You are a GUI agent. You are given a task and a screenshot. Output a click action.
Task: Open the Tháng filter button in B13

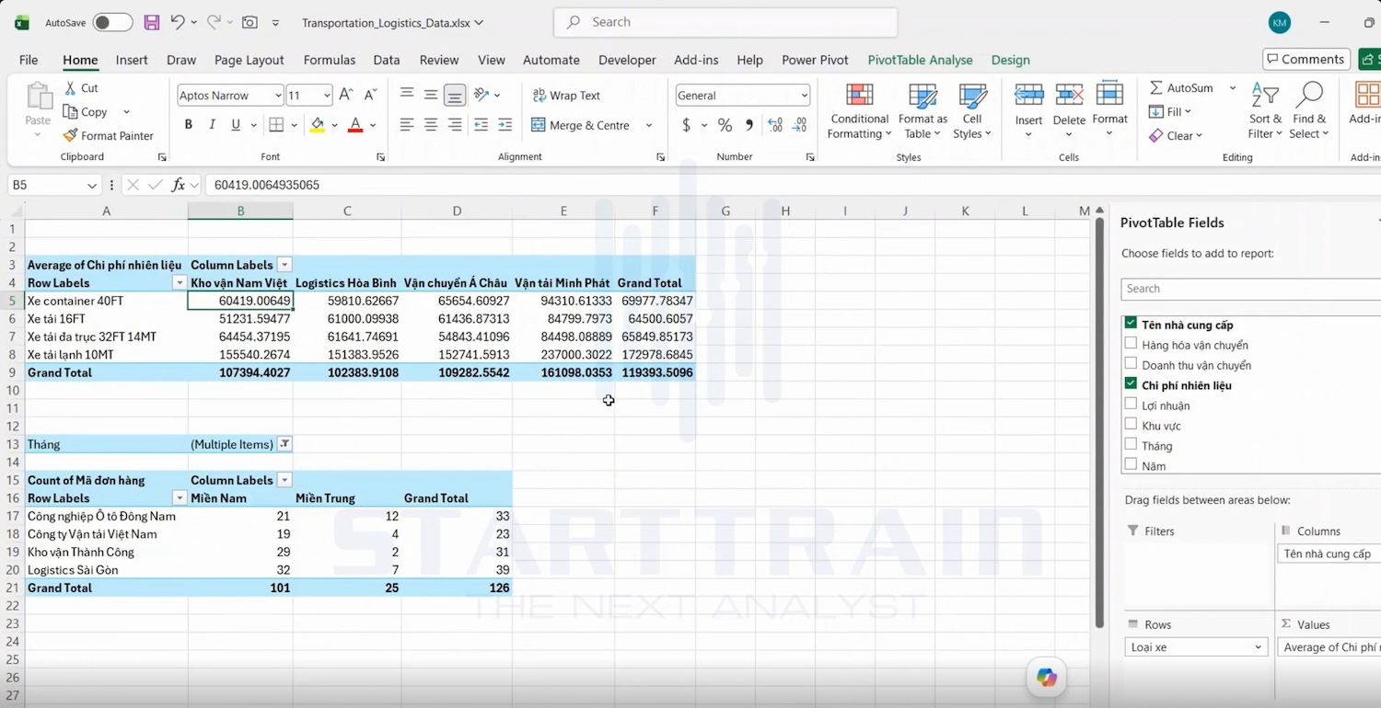(284, 444)
